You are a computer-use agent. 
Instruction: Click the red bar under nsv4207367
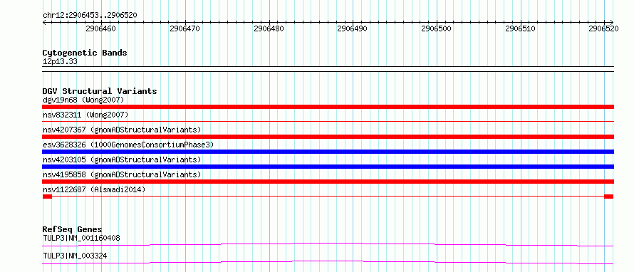click(x=328, y=137)
